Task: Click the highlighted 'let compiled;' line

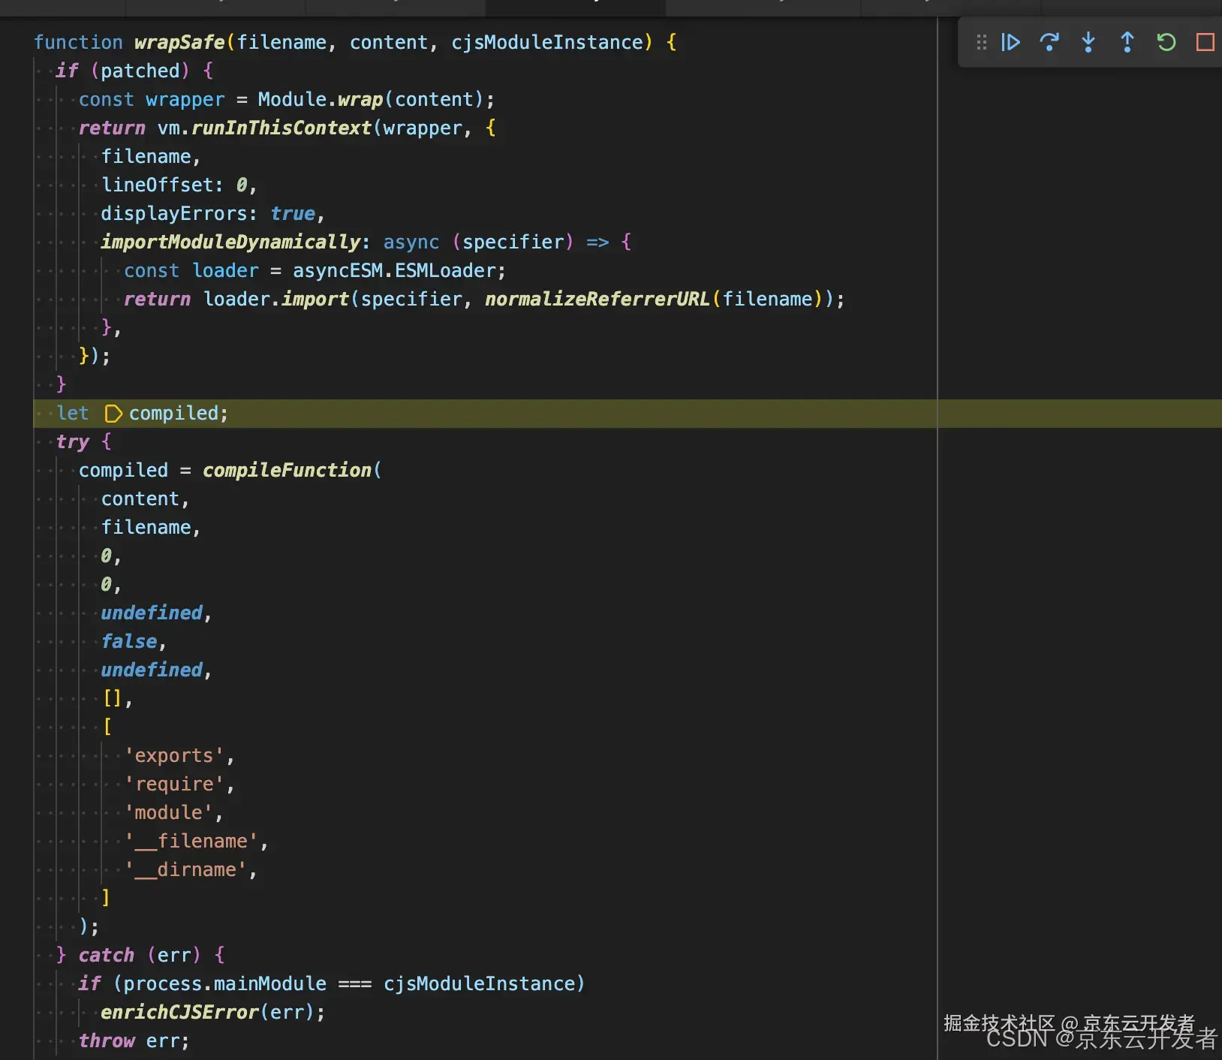Action: tap(628, 414)
